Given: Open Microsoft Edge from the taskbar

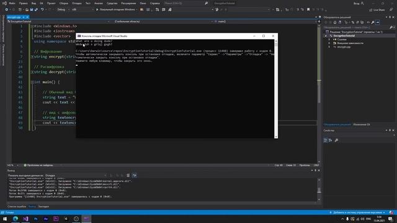Looking at the screenshot, I should pos(15,219).
